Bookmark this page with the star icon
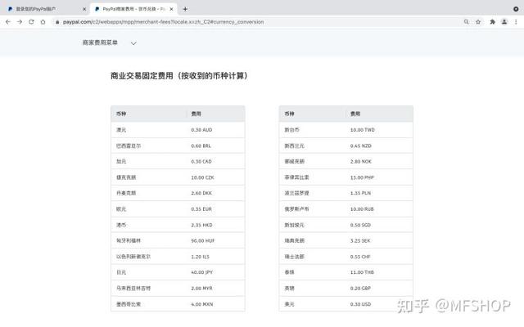 click(478, 22)
